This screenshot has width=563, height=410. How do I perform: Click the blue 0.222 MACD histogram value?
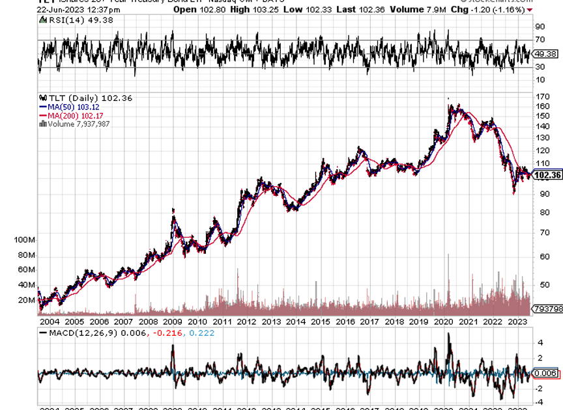tap(201, 333)
